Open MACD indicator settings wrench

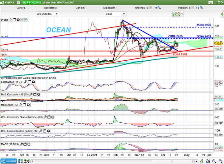pos(21,144)
